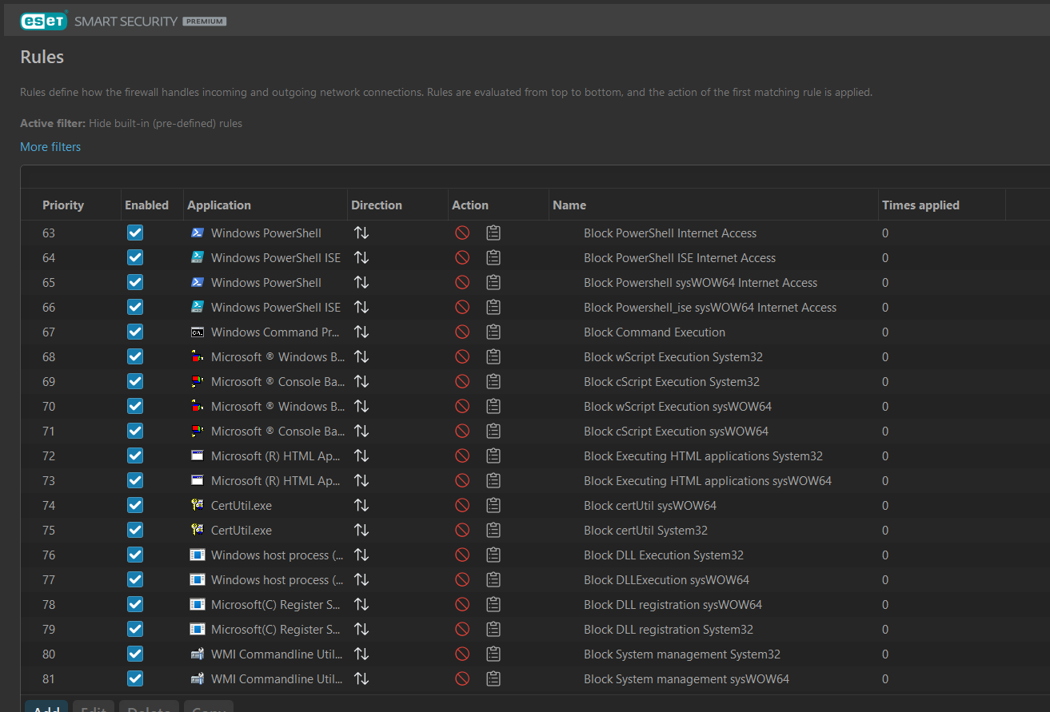The image size is (1050, 712).
Task: Click WMI Commandline Utility icon in priority 80 row
Action: tap(198, 654)
